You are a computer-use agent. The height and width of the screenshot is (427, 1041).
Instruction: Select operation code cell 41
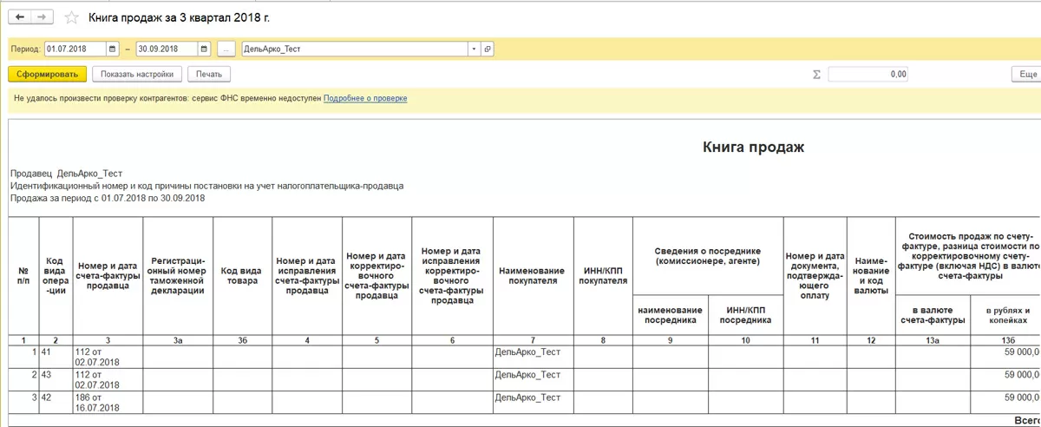click(x=56, y=357)
